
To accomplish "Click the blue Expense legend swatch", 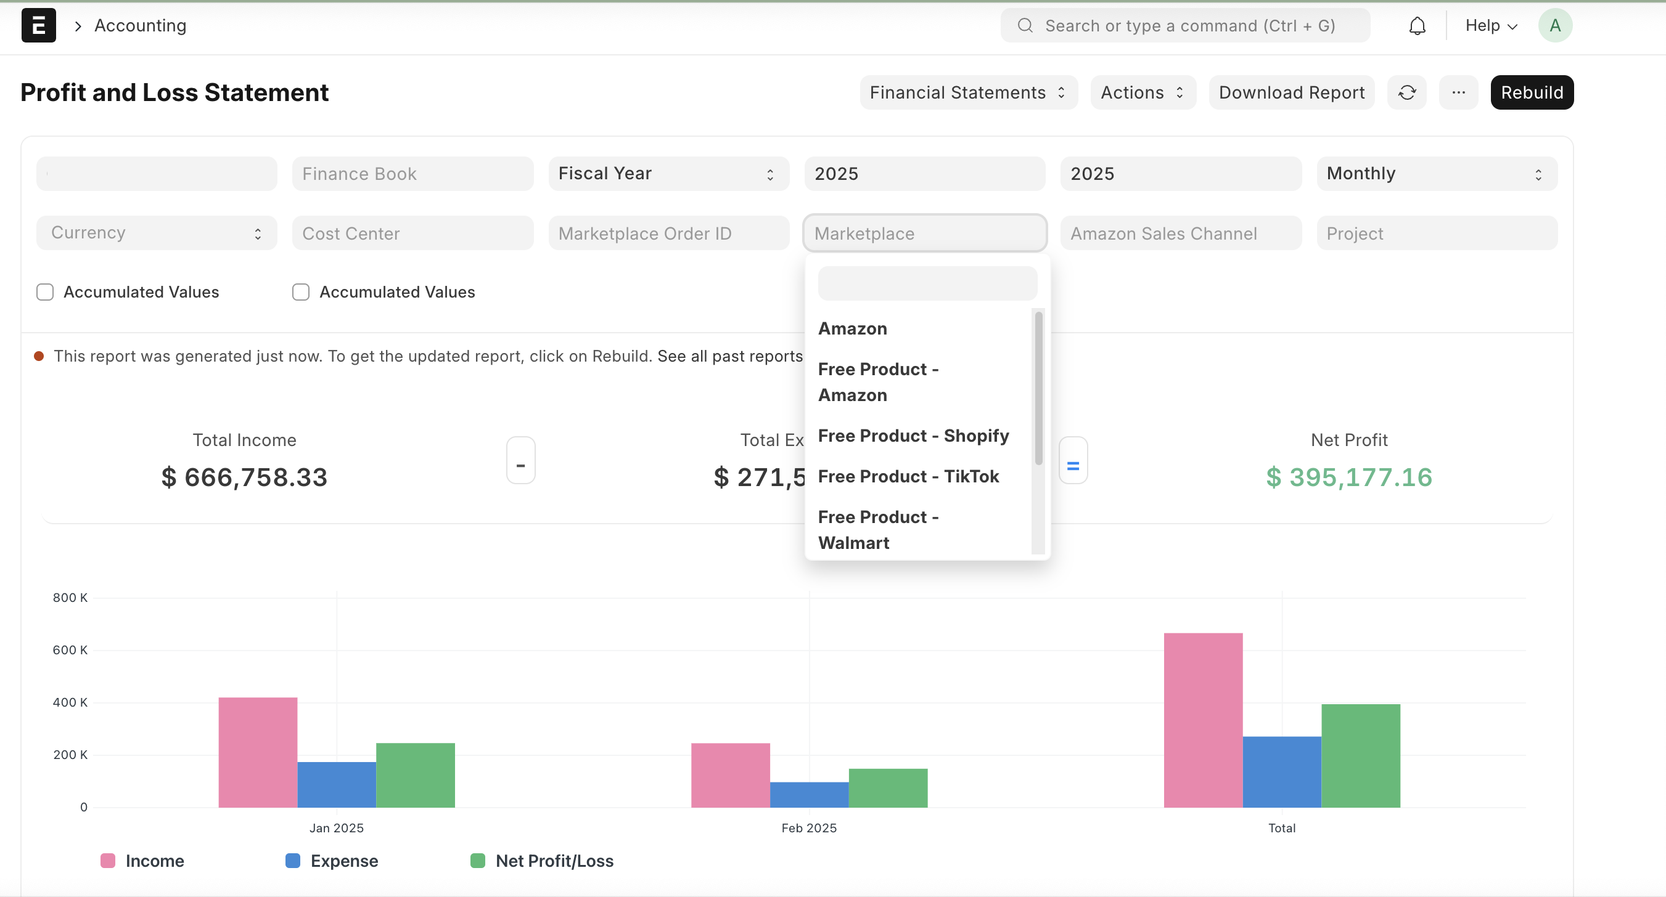I will pos(293,861).
